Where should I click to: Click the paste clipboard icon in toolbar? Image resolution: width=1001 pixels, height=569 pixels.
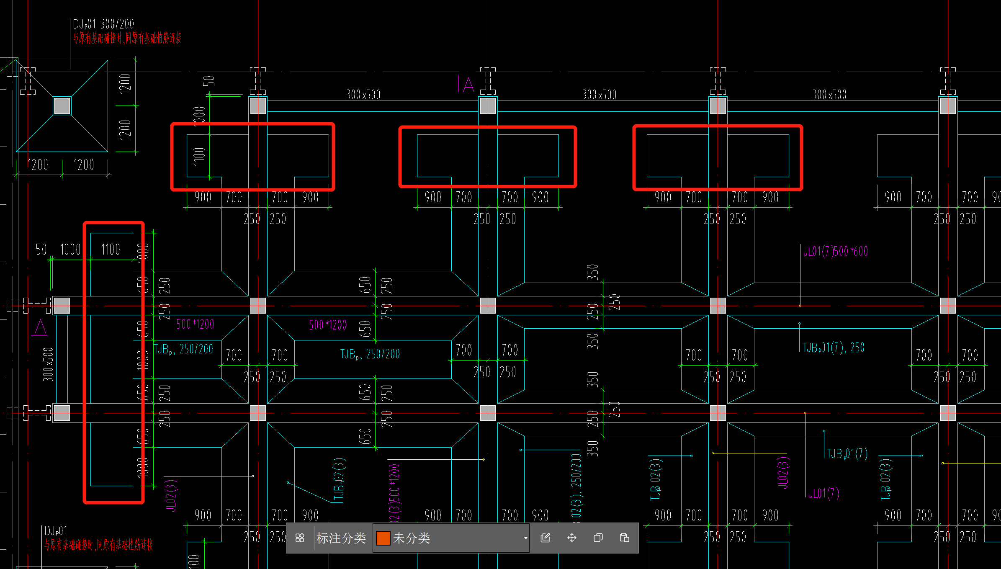click(x=625, y=538)
